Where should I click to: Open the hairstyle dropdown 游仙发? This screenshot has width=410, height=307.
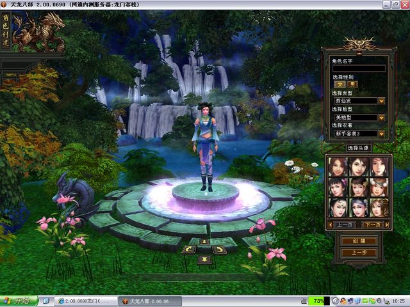tap(381, 101)
